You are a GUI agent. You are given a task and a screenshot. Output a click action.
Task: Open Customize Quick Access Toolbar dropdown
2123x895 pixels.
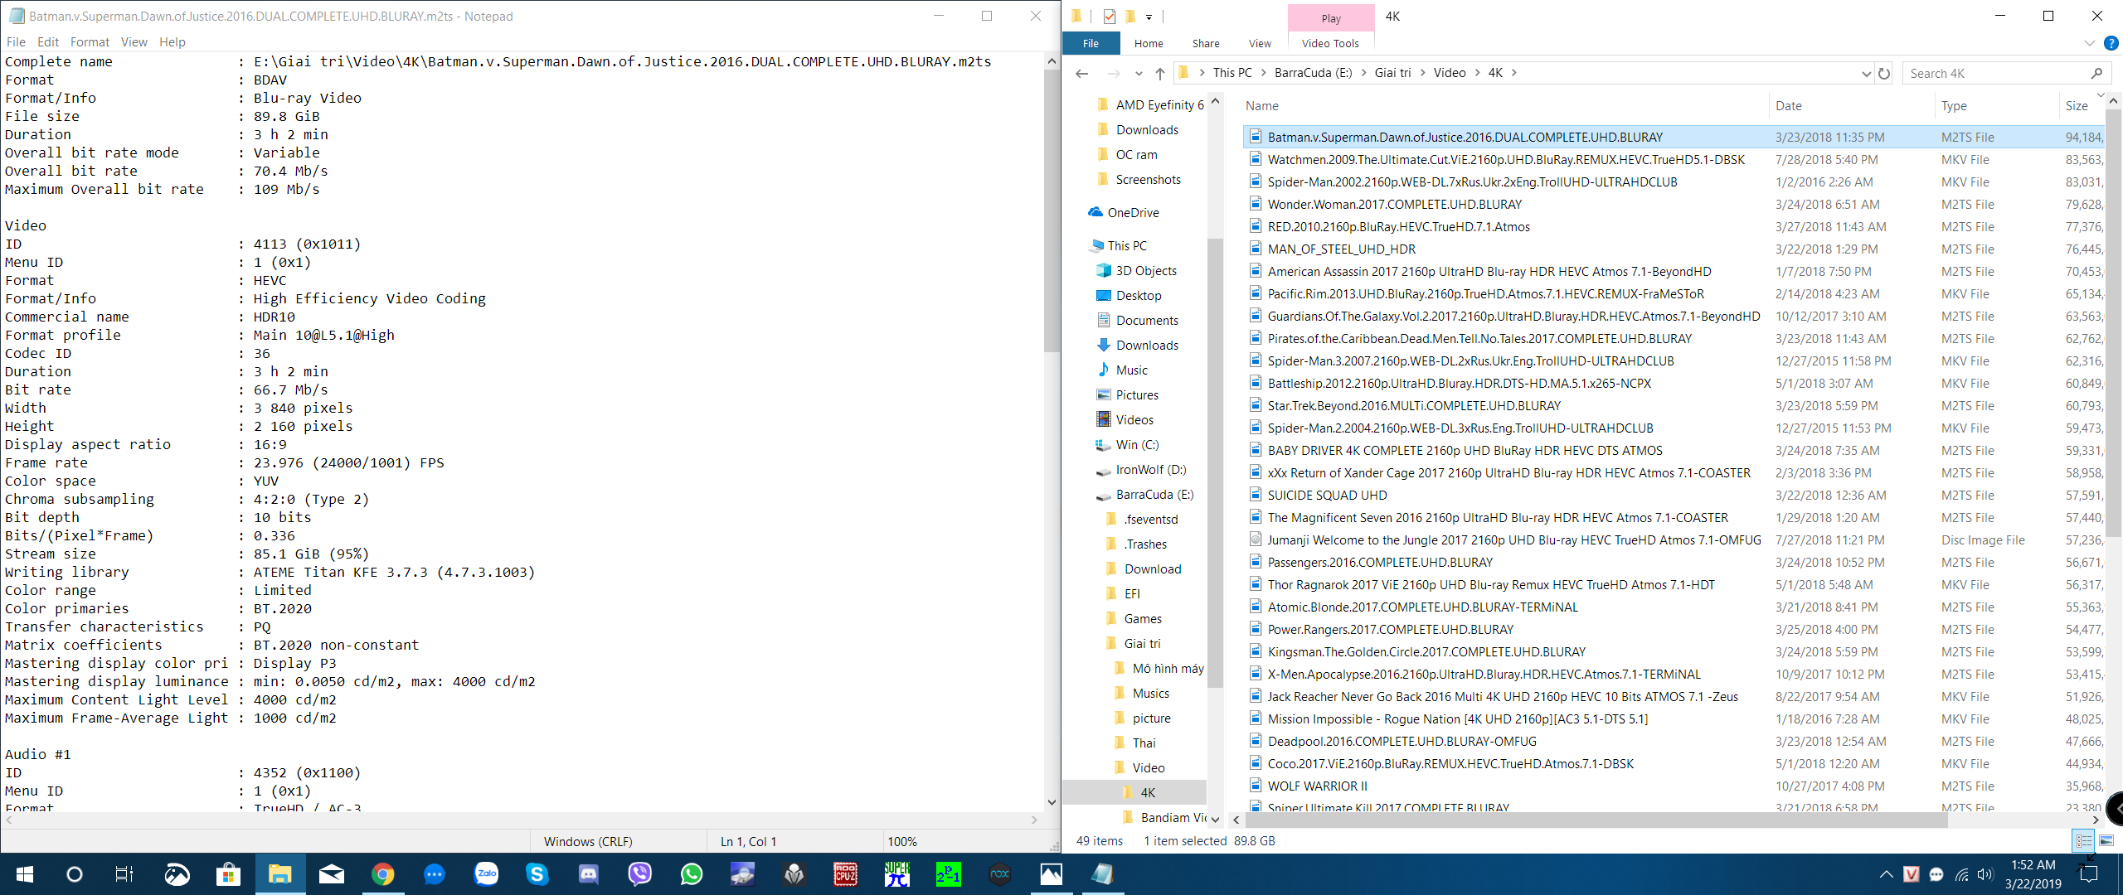(1149, 17)
